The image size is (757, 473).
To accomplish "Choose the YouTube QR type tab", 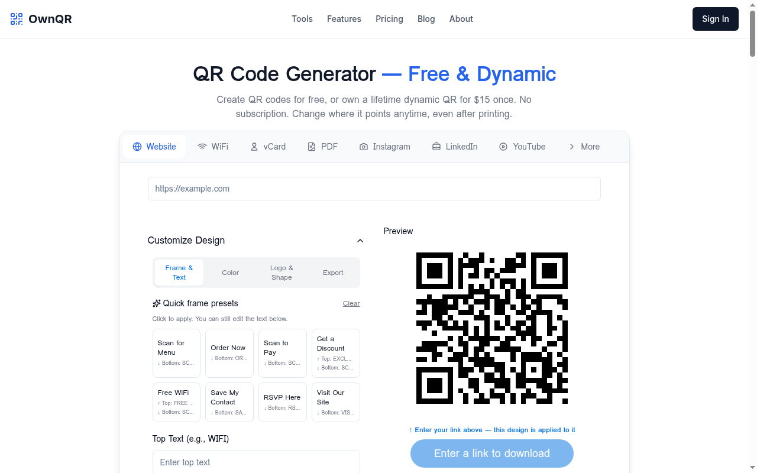I will click(x=522, y=147).
